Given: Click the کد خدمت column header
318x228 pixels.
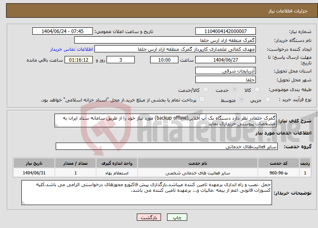Looking at the screenshot, I should coord(279,163).
